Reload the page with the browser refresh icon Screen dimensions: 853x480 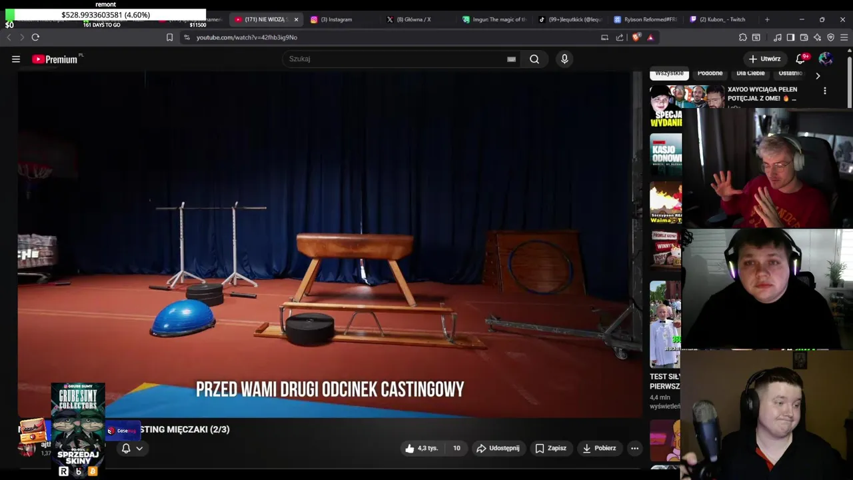(35, 37)
